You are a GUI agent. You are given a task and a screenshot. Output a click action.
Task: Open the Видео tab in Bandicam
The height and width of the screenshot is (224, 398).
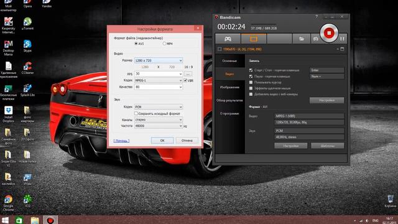click(229, 74)
